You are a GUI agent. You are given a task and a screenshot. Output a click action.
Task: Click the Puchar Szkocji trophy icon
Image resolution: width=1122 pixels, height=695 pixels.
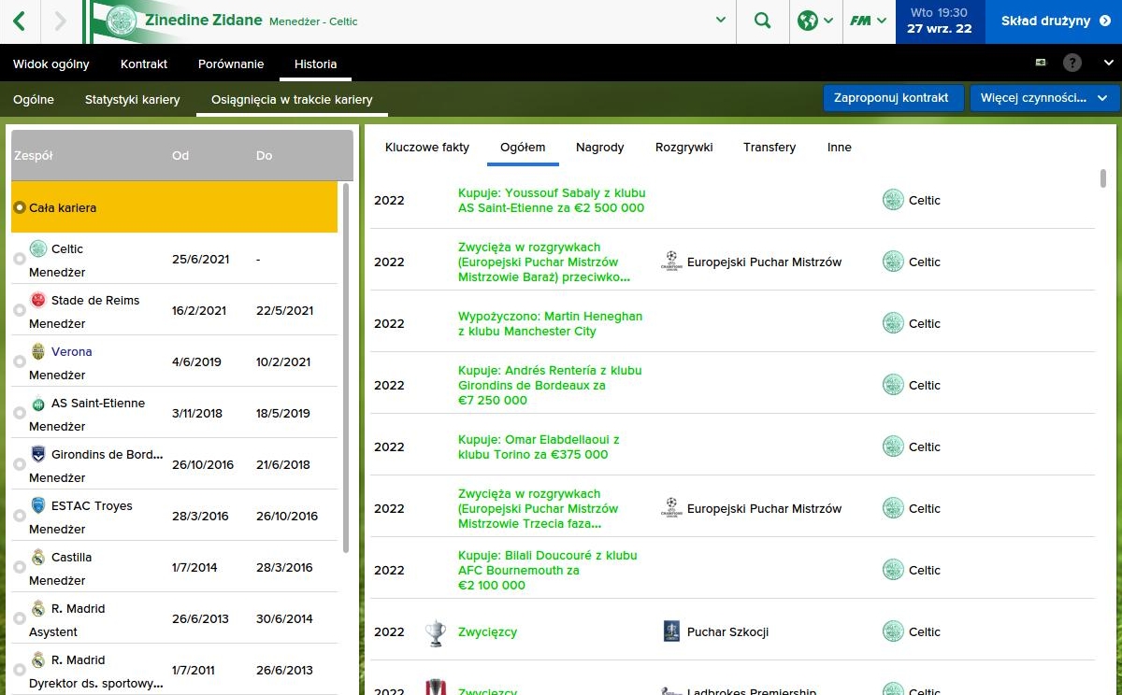(x=434, y=632)
